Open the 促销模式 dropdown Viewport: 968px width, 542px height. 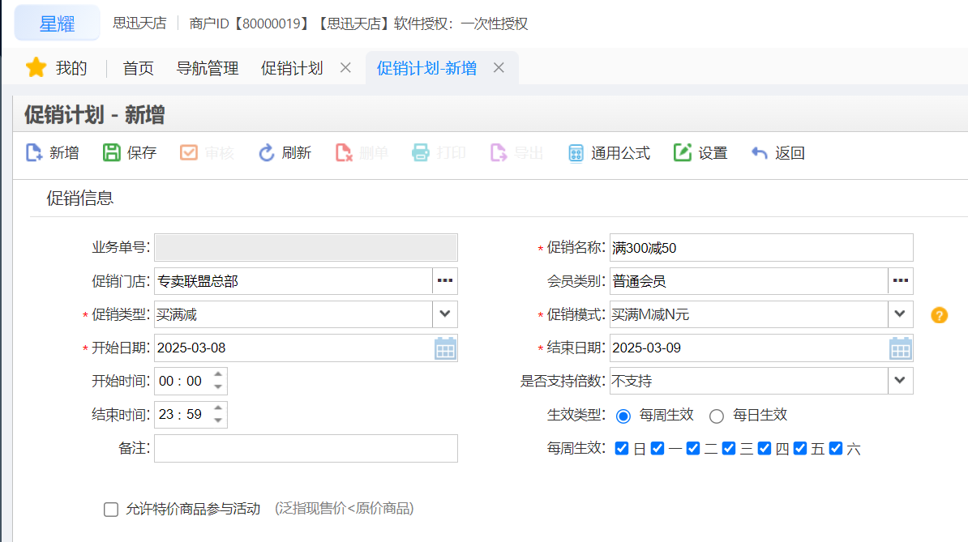click(900, 314)
